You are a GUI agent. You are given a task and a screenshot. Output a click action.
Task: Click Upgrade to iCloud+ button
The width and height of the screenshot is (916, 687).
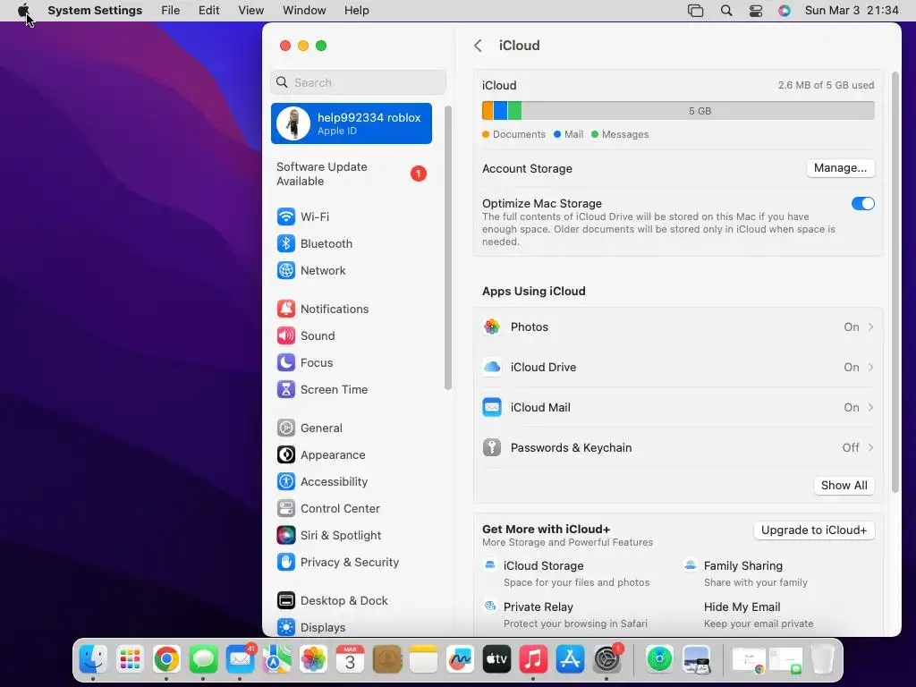click(814, 530)
